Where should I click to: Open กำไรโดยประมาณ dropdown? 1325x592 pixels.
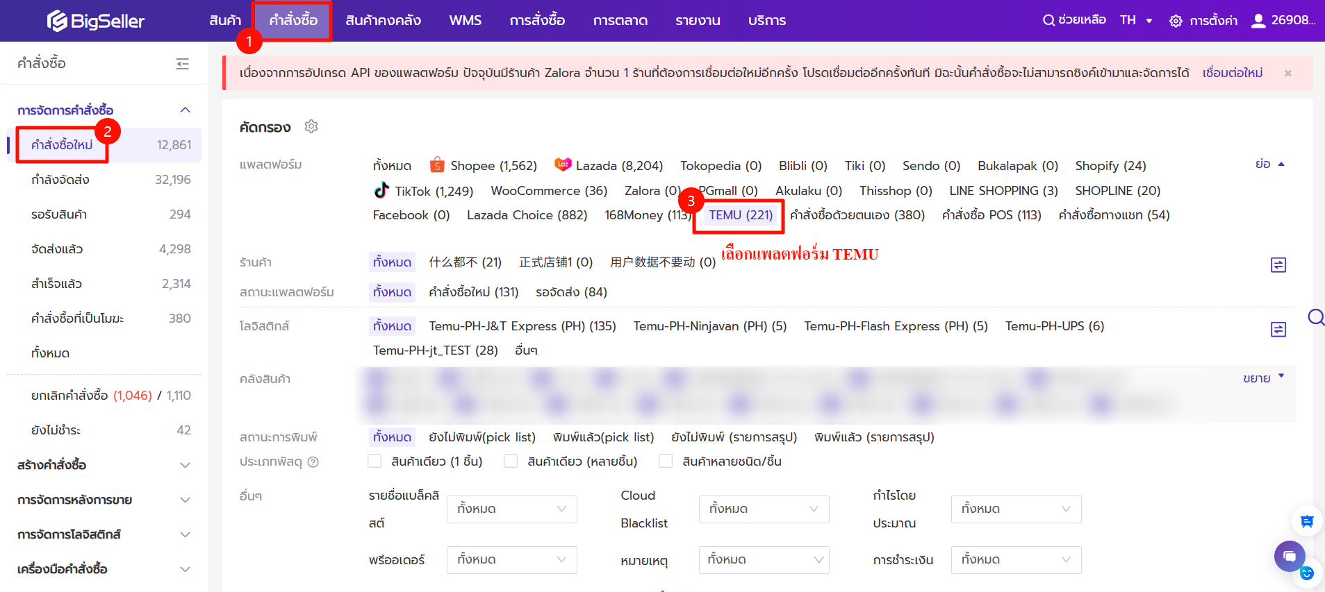(x=1017, y=509)
